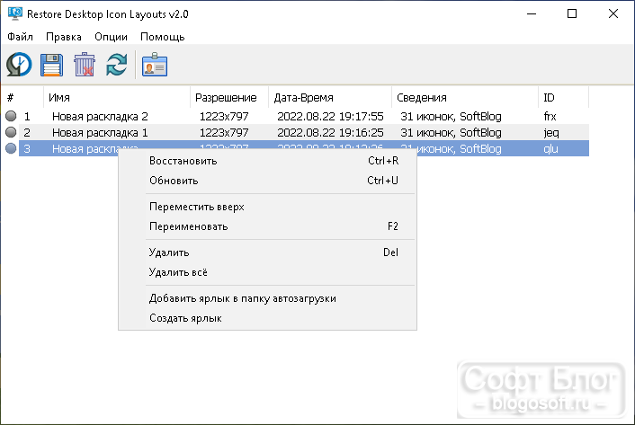
Task: Sort by the Разрешение column header
Action: coord(229,97)
